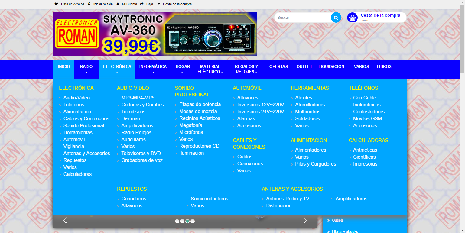Go to Inicio in the main menu
The width and height of the screenshot is (465, 233).
tap(64, 66)
